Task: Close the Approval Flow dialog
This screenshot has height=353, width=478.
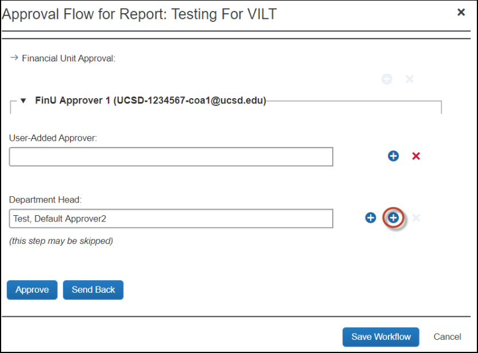Action: click(461, 12)
